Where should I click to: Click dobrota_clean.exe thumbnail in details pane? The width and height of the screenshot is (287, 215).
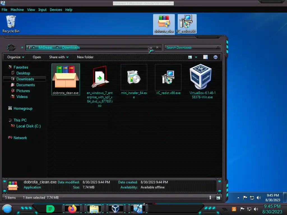point(13,186)
